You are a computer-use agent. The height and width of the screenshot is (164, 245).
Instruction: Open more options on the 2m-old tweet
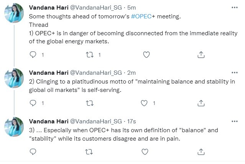pyautogui.click(x=234, y=72)
